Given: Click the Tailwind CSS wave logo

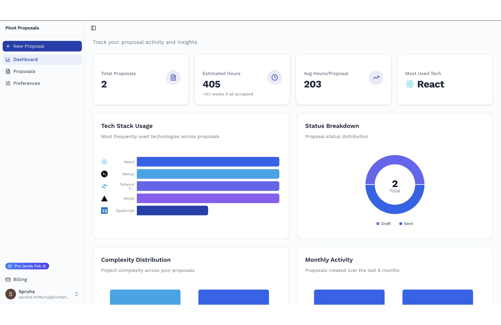Looking at the screenshot, I should pos(104,186).
